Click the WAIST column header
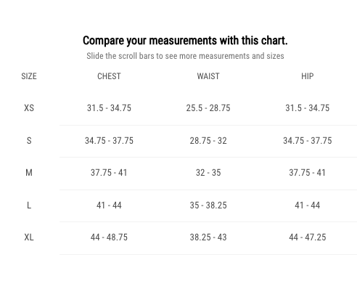 pyautogui.click(x=208, y=76)
